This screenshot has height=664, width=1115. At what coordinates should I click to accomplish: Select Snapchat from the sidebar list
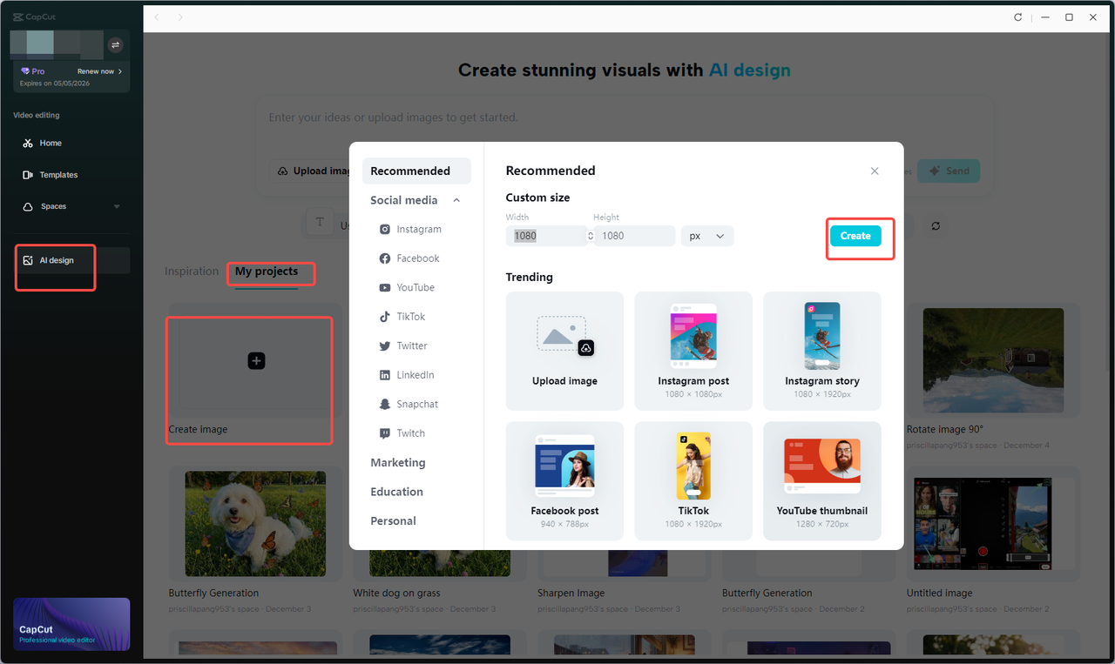(420, 404)
